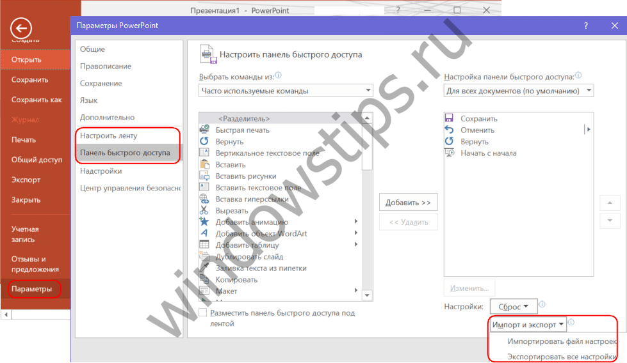Select the Add WordArt object icon
This screenshot has width=627, height=363.
[x=204, y=233]
